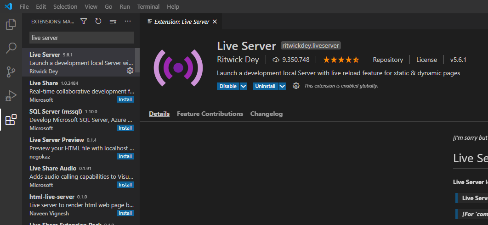Open the Go menu
488x225 pixels.
click(x=108, y=6)
